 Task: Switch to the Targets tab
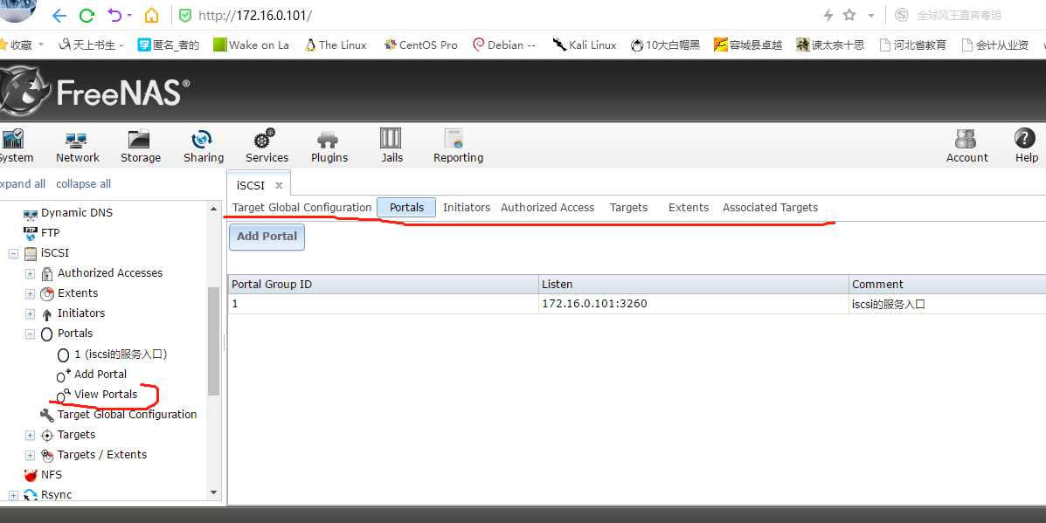(x=628, y=207)
